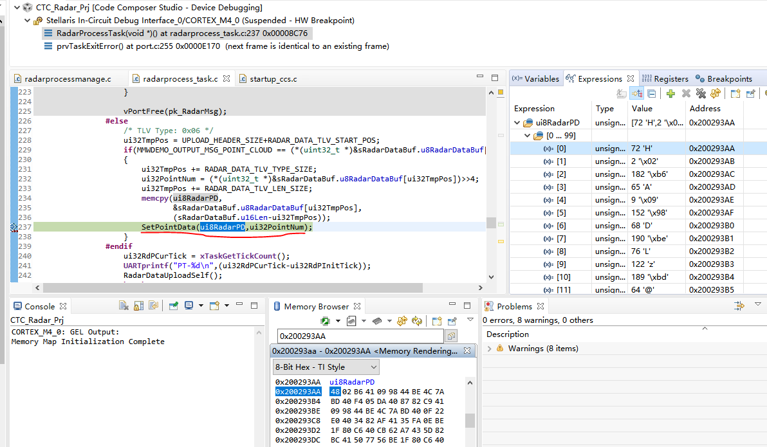Image resolution: width=767 pixels, height=447 pixels.
Task: Select expression row [5] value 152
Action: (638, 213)
